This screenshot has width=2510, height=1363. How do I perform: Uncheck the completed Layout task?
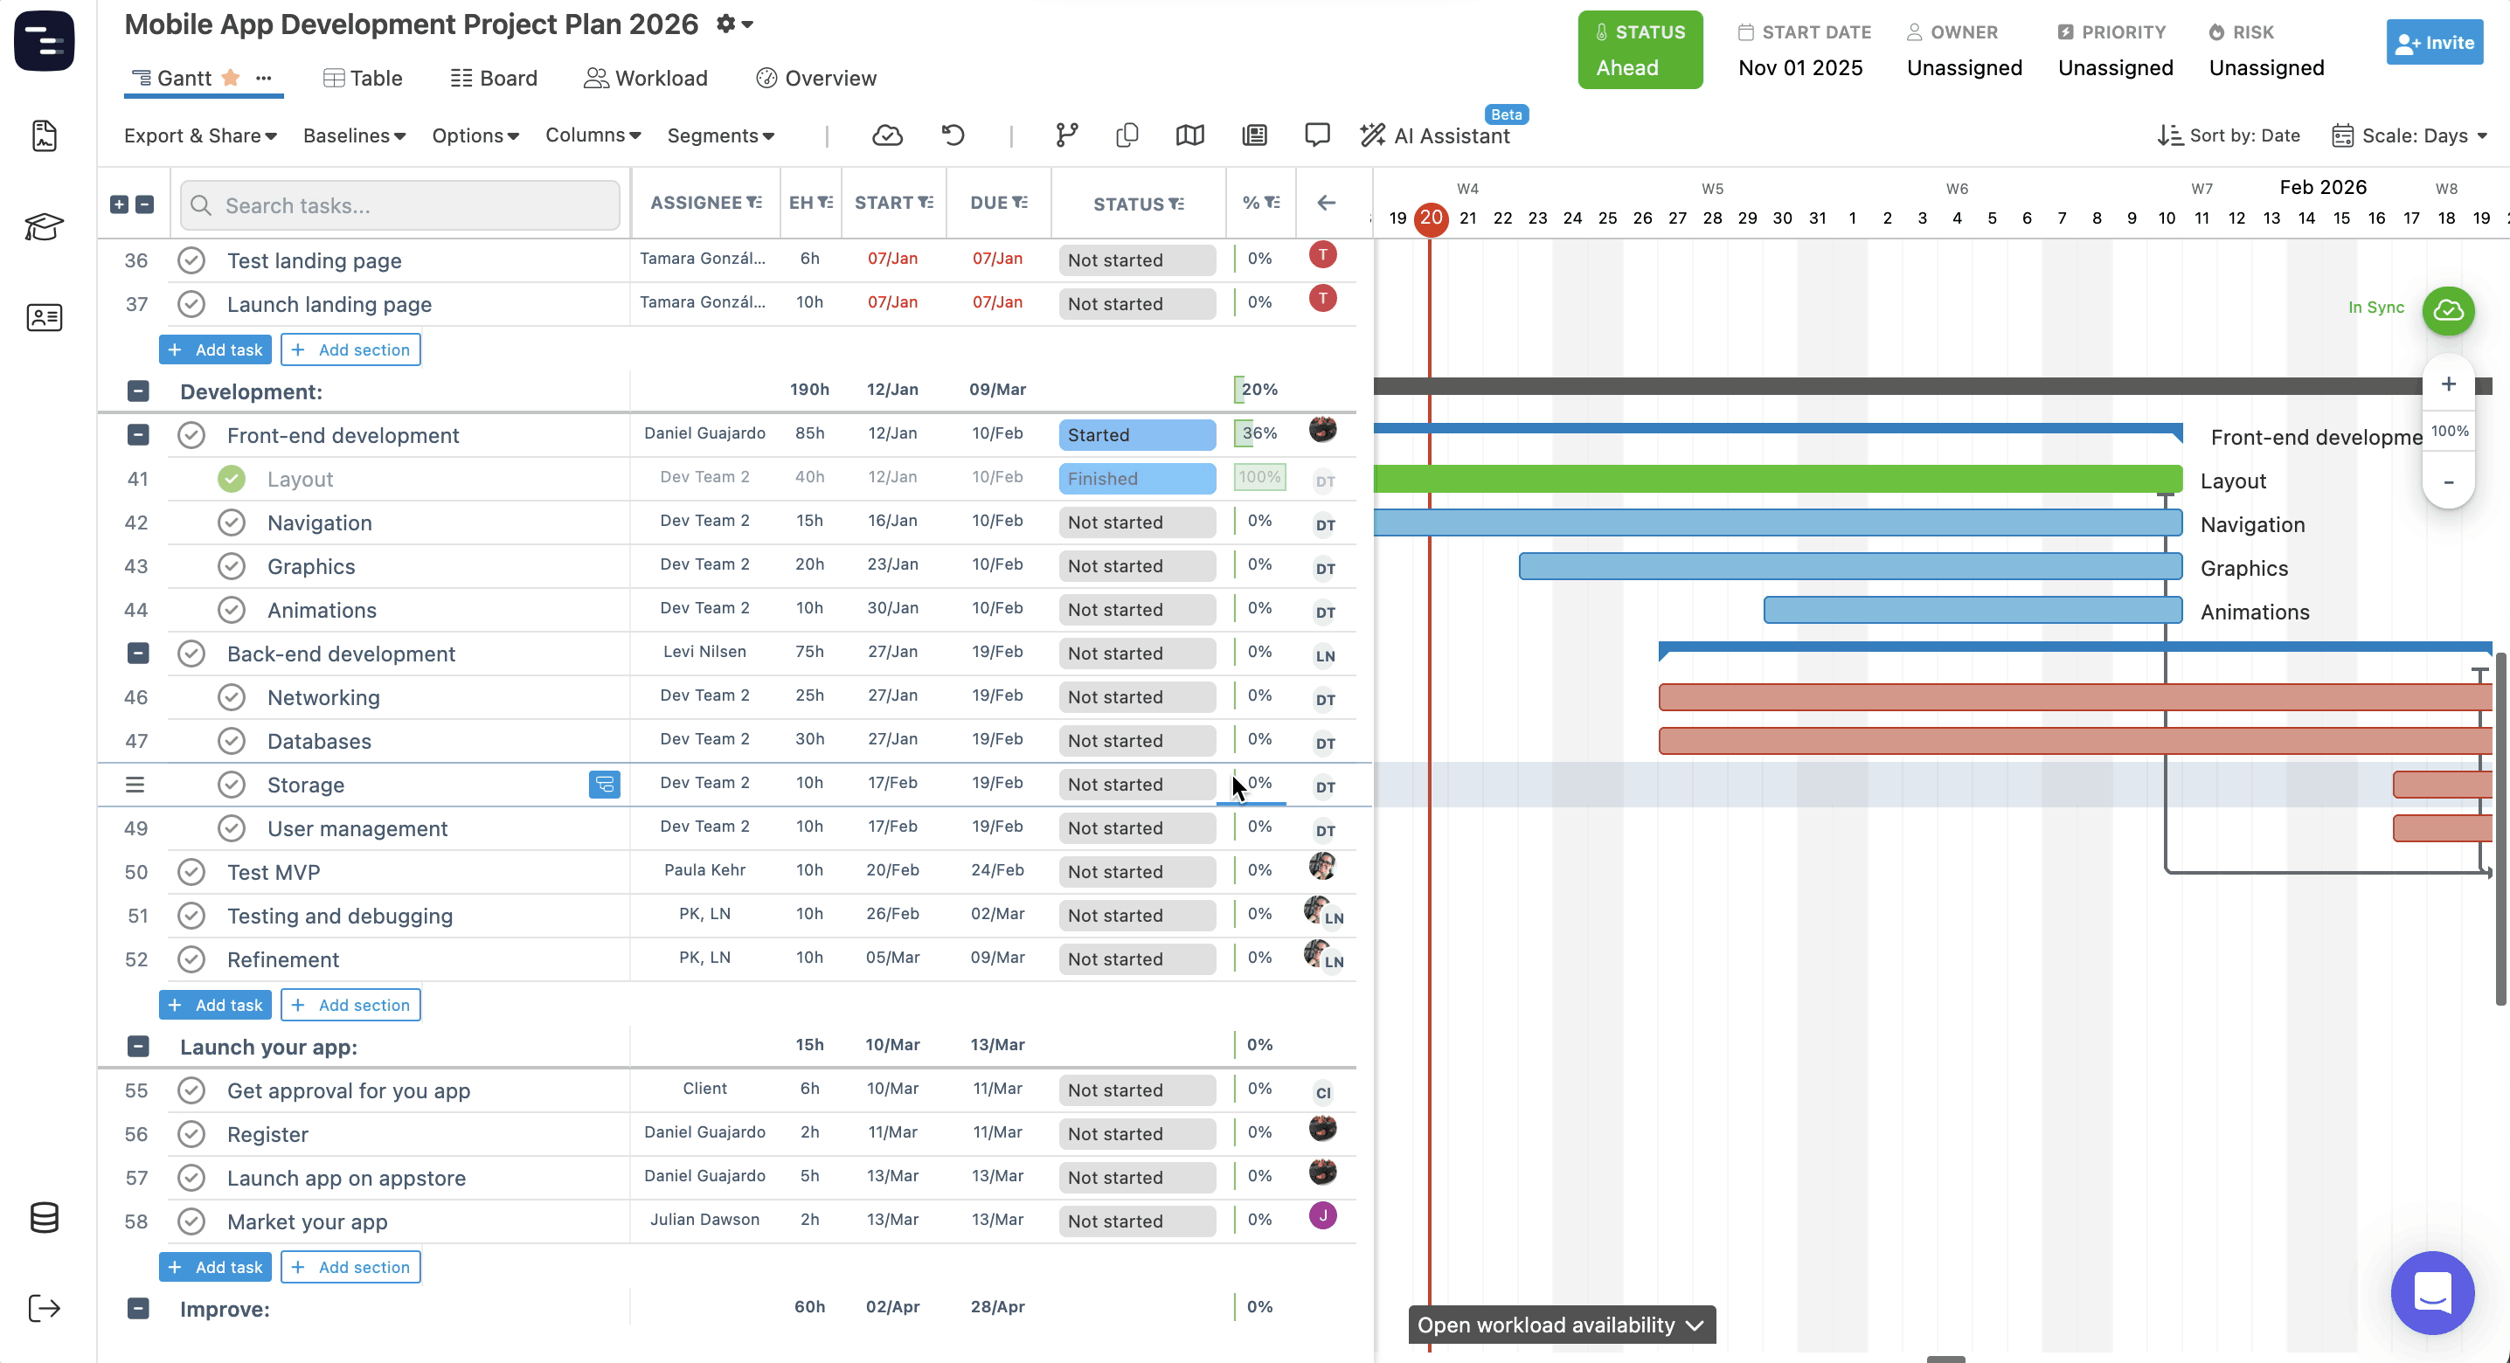(x=231, y=480)
